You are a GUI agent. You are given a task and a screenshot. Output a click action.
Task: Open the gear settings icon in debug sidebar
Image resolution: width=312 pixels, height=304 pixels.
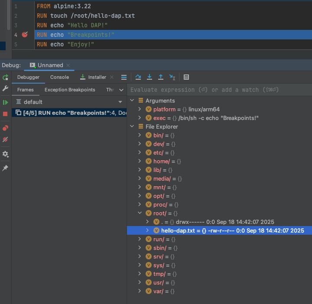[x=5, y=154]
